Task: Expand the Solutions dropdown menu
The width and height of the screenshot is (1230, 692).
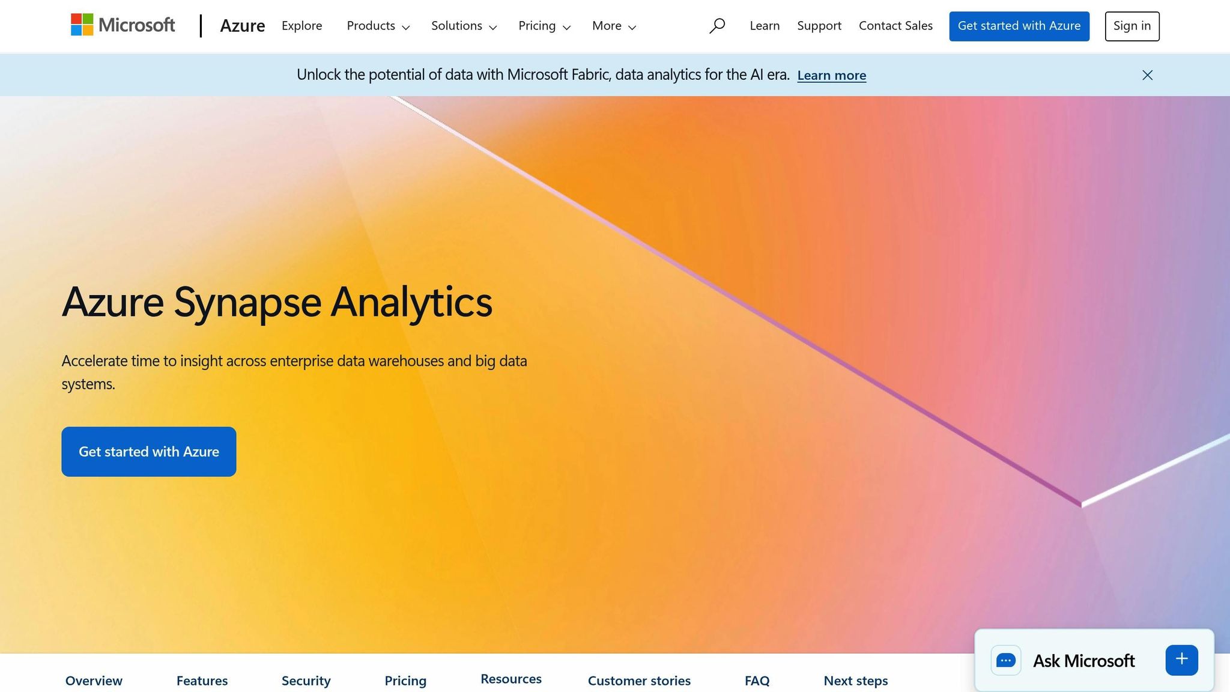Action: (463, 26)
